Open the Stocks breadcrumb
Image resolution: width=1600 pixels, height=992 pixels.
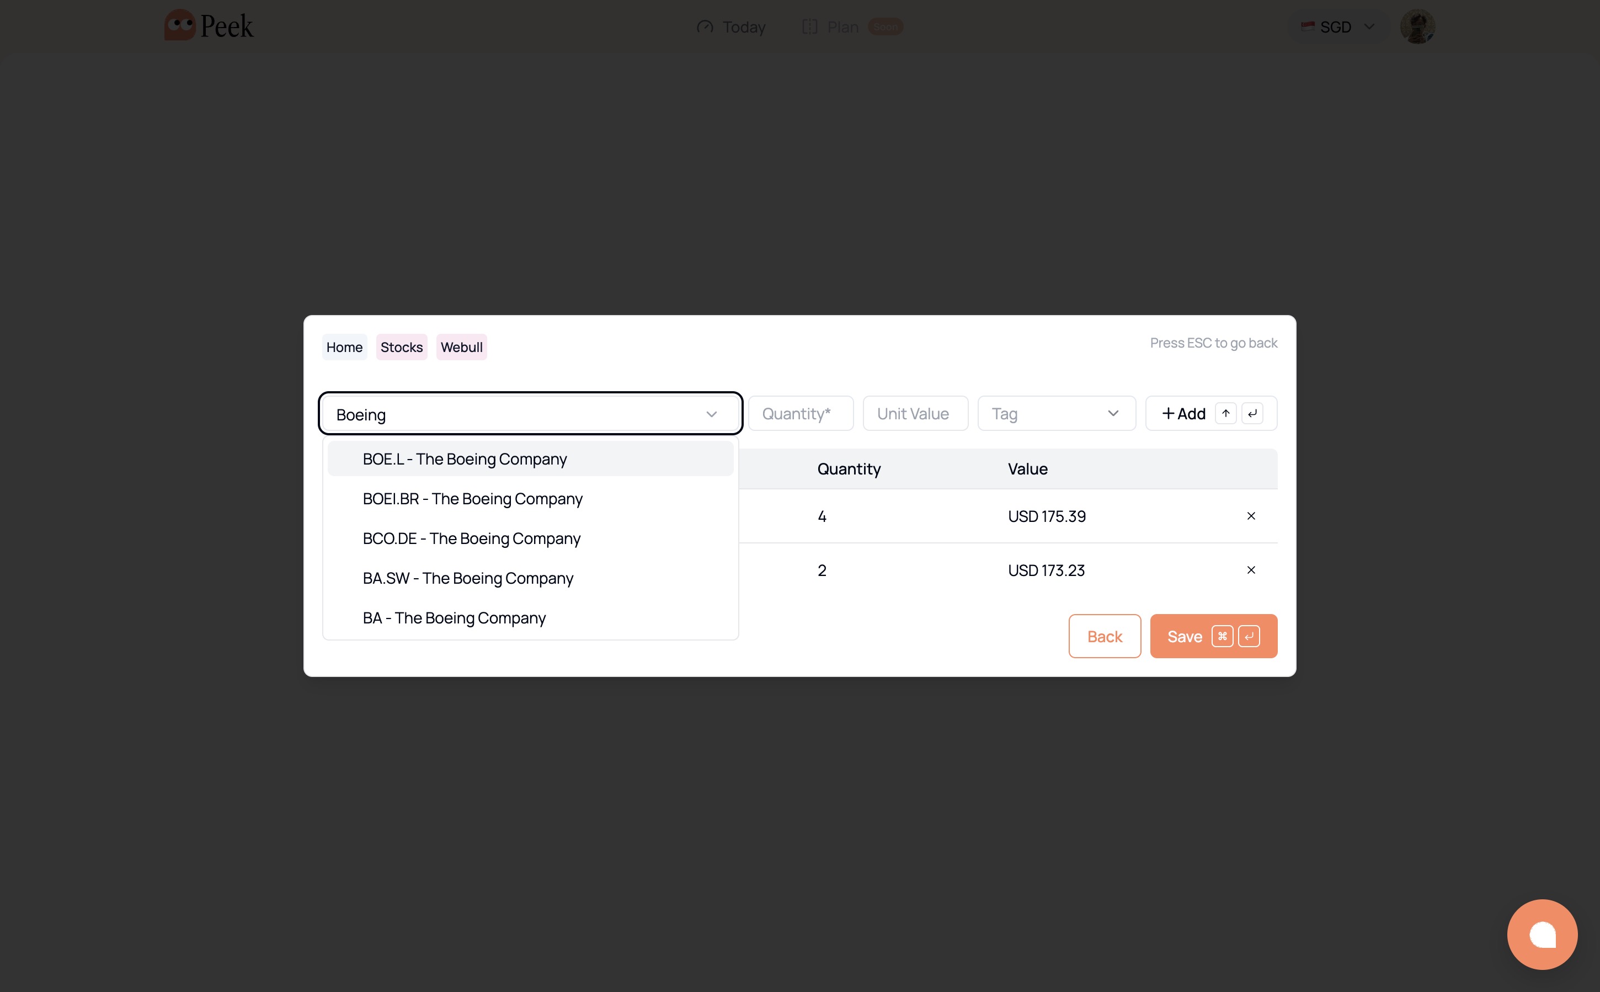pyautogui.click(x=401, y=347)
